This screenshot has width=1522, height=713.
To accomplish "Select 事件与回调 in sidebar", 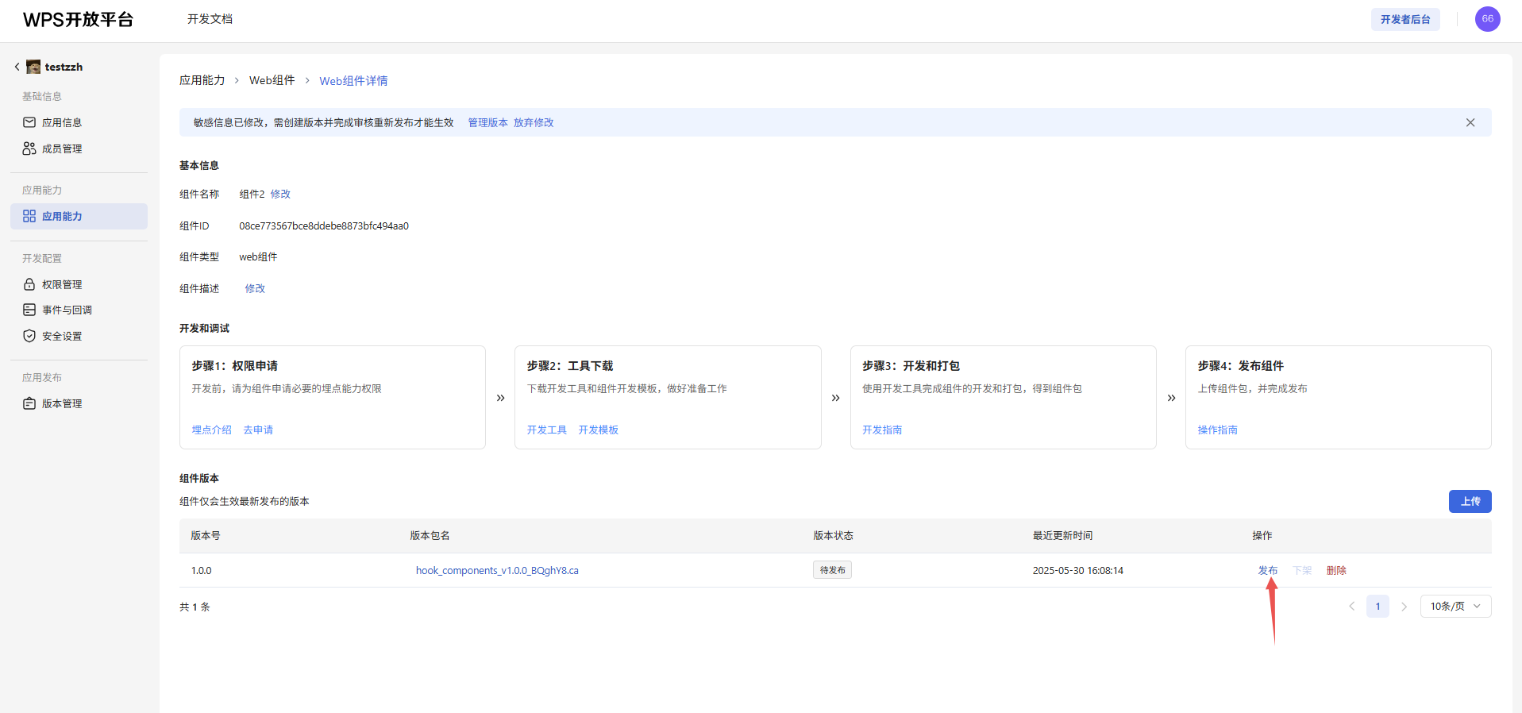I will click(x=67, y=310).
